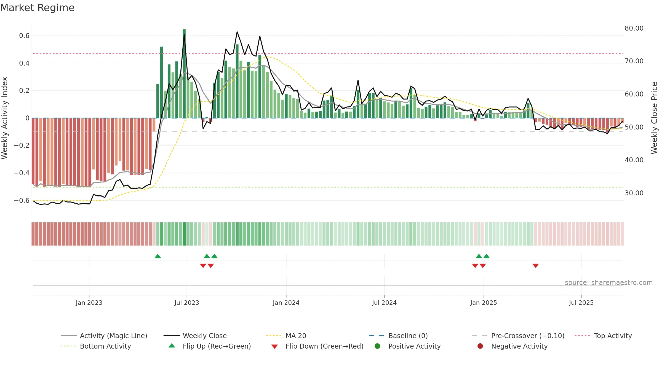Screen dimensions: 662x372
Task: Click the Weekly Close Price axis title
Action: coord(654,118)
